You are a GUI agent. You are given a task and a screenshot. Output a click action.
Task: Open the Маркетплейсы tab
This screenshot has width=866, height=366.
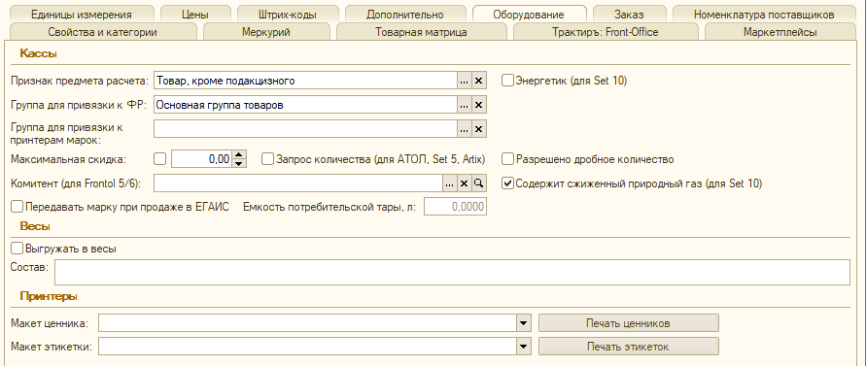pos(779,32)
